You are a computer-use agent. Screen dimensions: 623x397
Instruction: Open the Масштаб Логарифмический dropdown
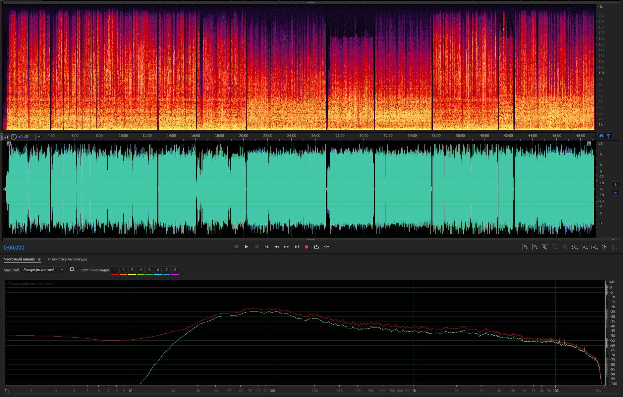(x=43, y=270)
